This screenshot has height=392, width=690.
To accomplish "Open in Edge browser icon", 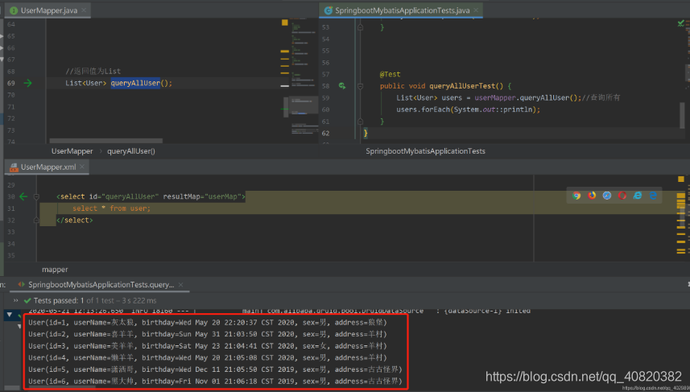I will point(653,196).
